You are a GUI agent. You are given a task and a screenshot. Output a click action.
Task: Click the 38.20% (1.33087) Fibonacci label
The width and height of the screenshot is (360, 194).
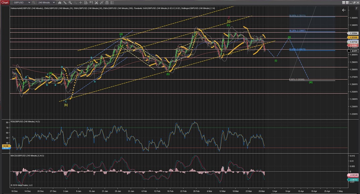[x=297, y=31]
